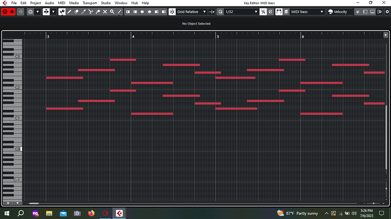This screenshot has width=391, height=219.
Task: Open the Velocity event colors menu
Action: pyautogui.click(x=340, y=12)
